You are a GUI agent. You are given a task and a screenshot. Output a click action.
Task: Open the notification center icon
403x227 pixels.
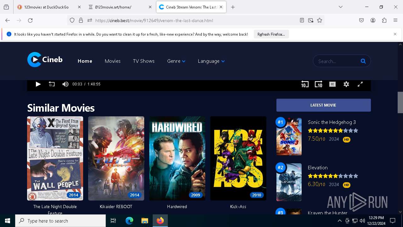[393, 221]
